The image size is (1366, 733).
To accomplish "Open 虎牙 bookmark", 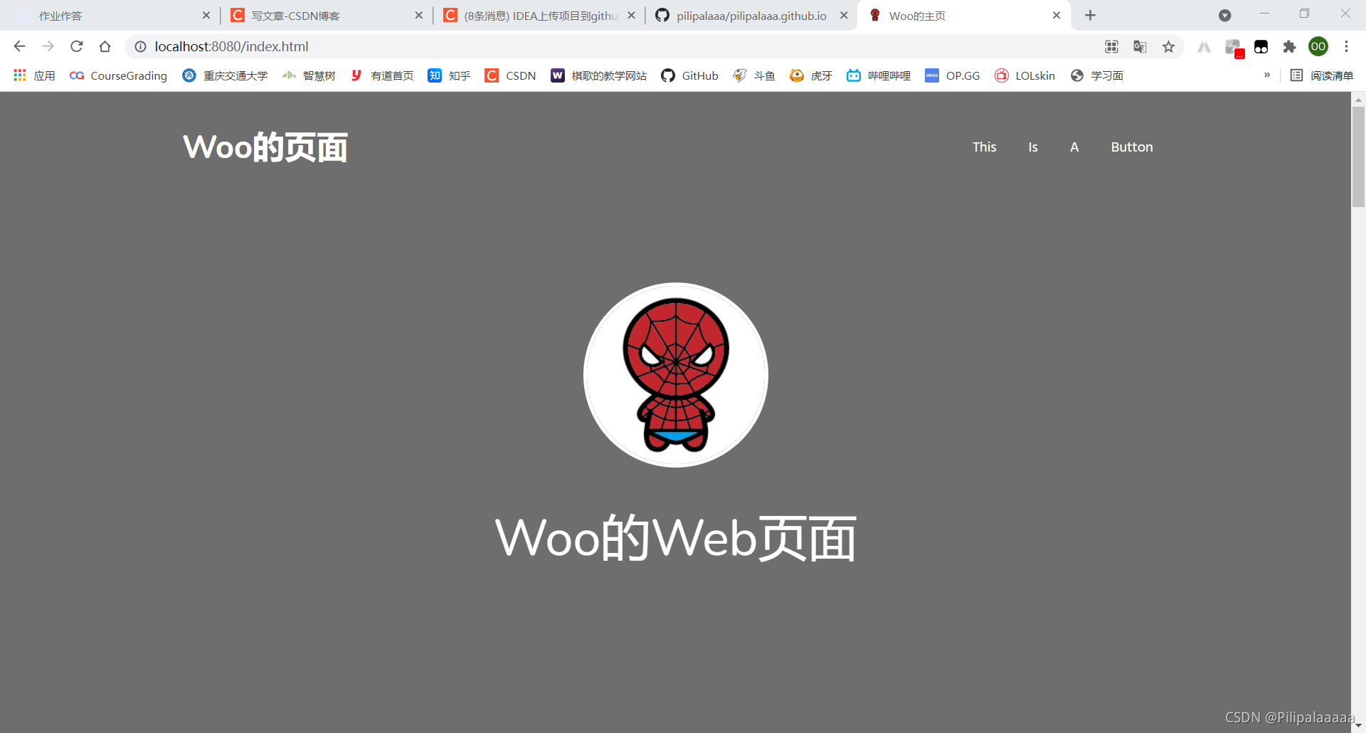I will (811, 75).
